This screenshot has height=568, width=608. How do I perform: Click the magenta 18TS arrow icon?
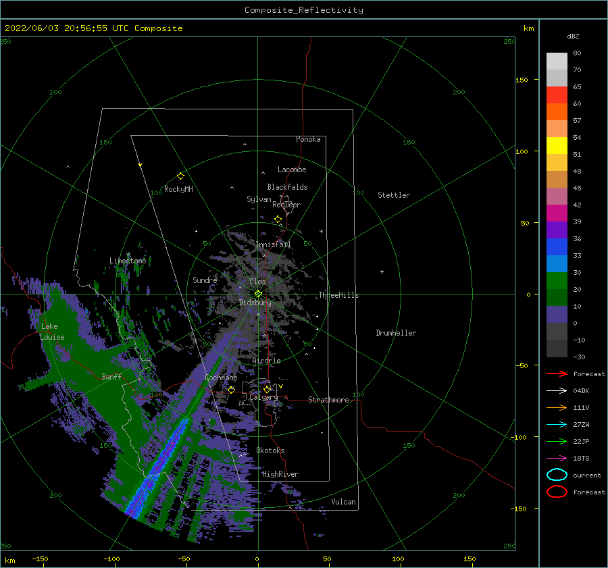tap(557, 459)
